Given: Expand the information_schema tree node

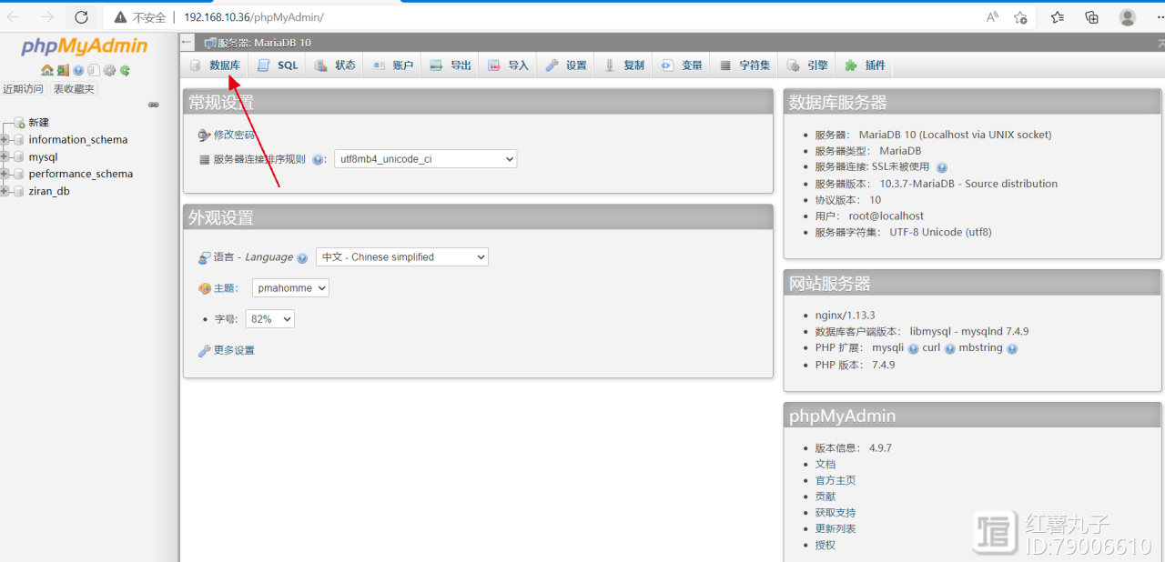Looking at the screenshot, I should 5,140.
